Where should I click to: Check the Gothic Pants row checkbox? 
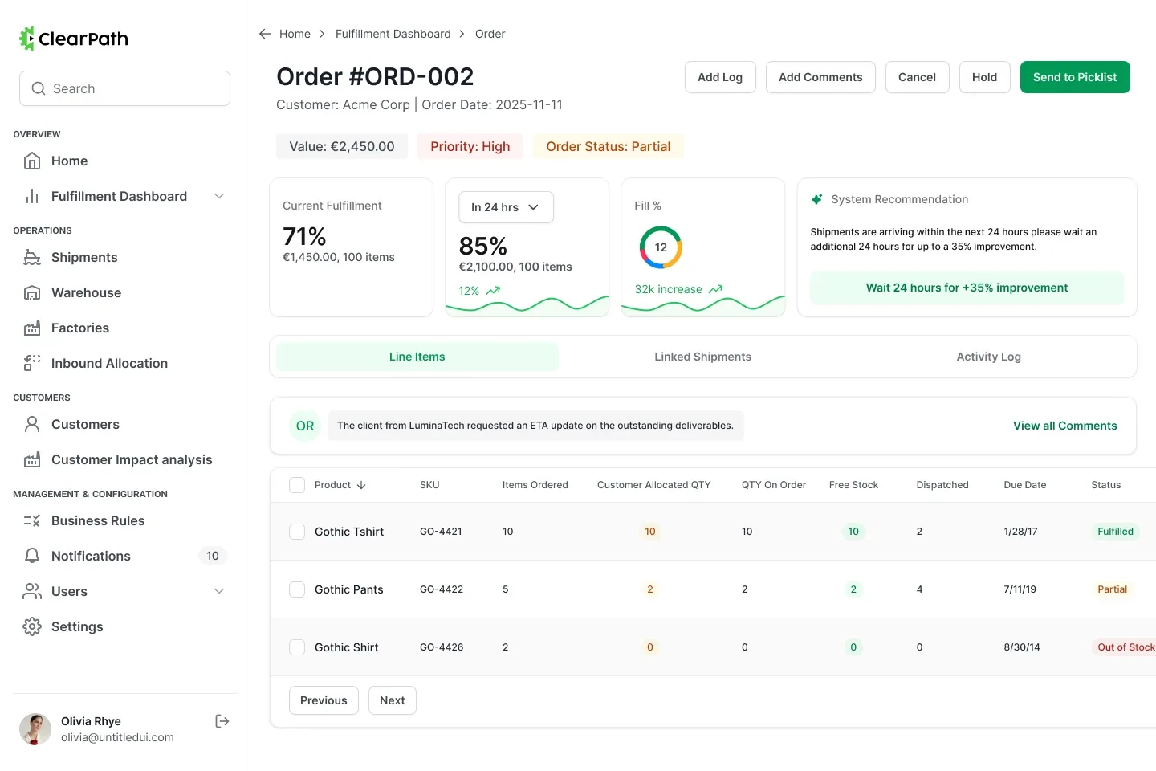click(x=297, y=589)
